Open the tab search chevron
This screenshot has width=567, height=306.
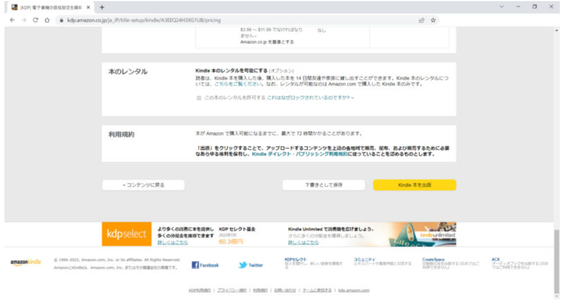[x=501, y=7]
